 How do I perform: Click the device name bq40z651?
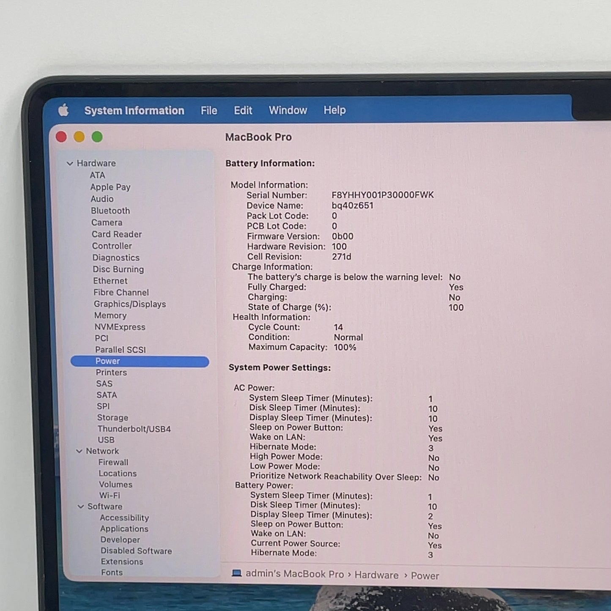click(x=353, y=206)
